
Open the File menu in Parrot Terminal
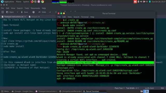click(59, 17)
